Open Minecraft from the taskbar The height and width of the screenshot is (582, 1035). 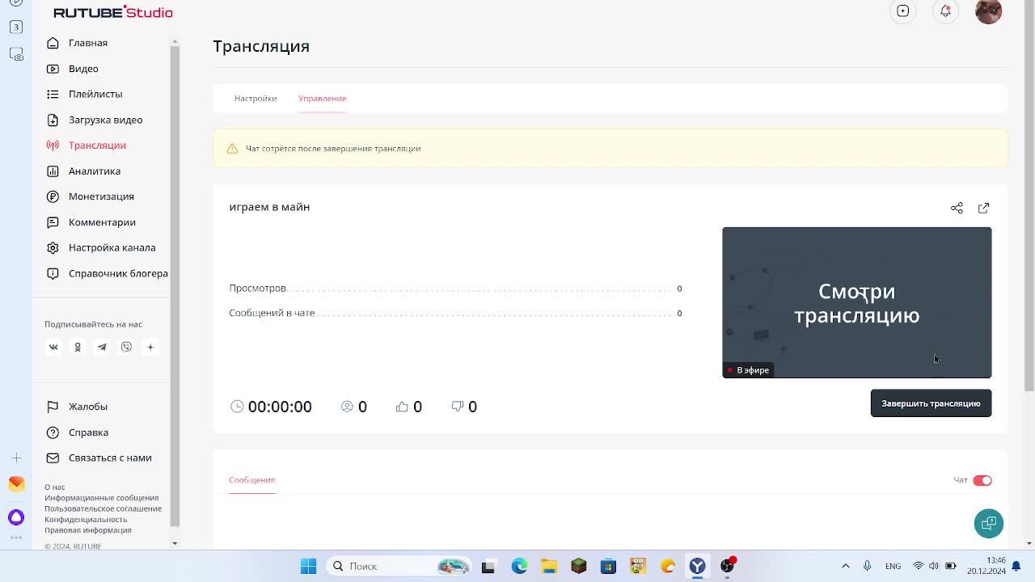[578, 567]
